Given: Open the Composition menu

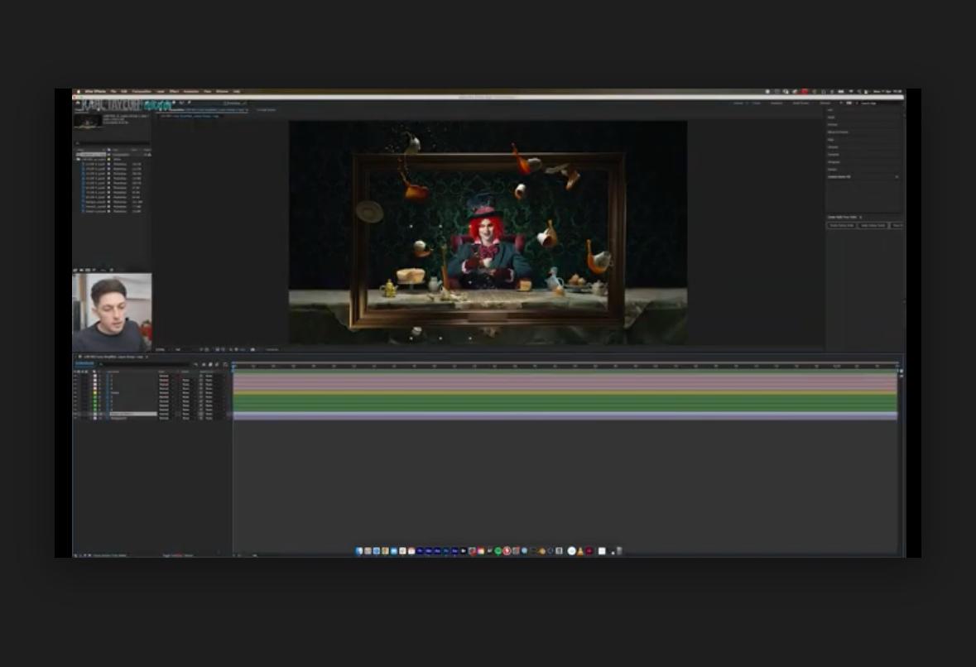Looking at the screenshot, I should tap(141, 91).
